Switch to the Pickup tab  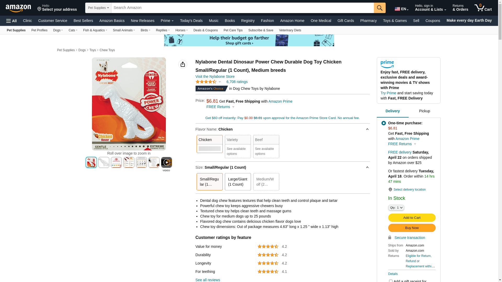point(424,111)
